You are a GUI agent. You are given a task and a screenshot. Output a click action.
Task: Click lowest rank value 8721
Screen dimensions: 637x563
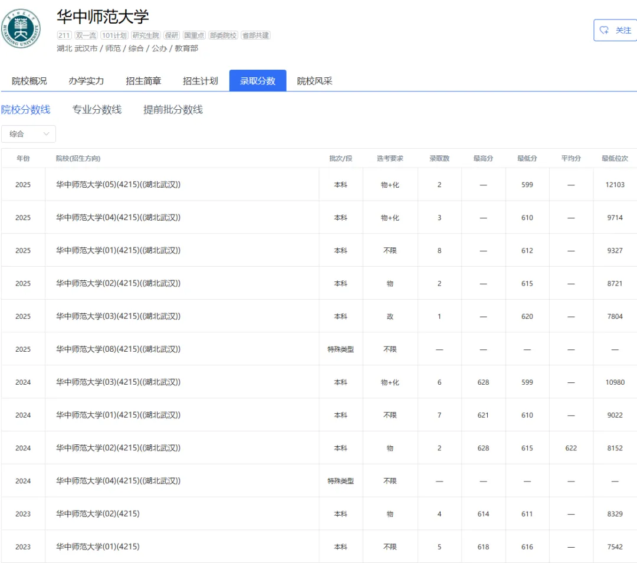click(615, 283)
